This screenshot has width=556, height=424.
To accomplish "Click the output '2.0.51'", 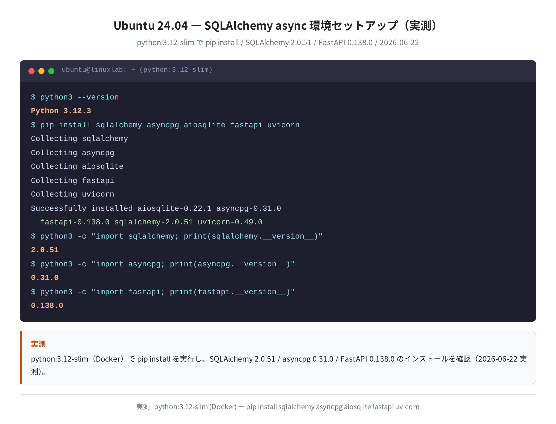I will click(45, 250).
